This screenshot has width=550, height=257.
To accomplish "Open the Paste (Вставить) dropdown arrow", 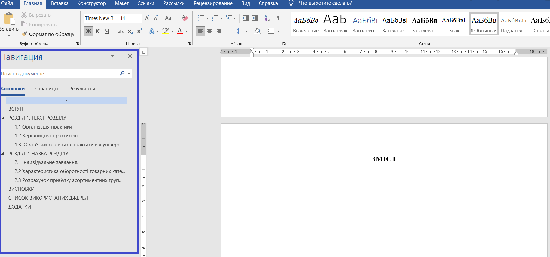I will coord(9,35).
